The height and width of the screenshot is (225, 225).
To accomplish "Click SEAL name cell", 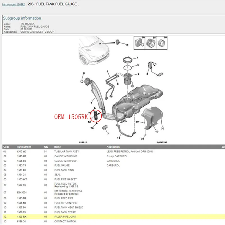I will [57, 175].
